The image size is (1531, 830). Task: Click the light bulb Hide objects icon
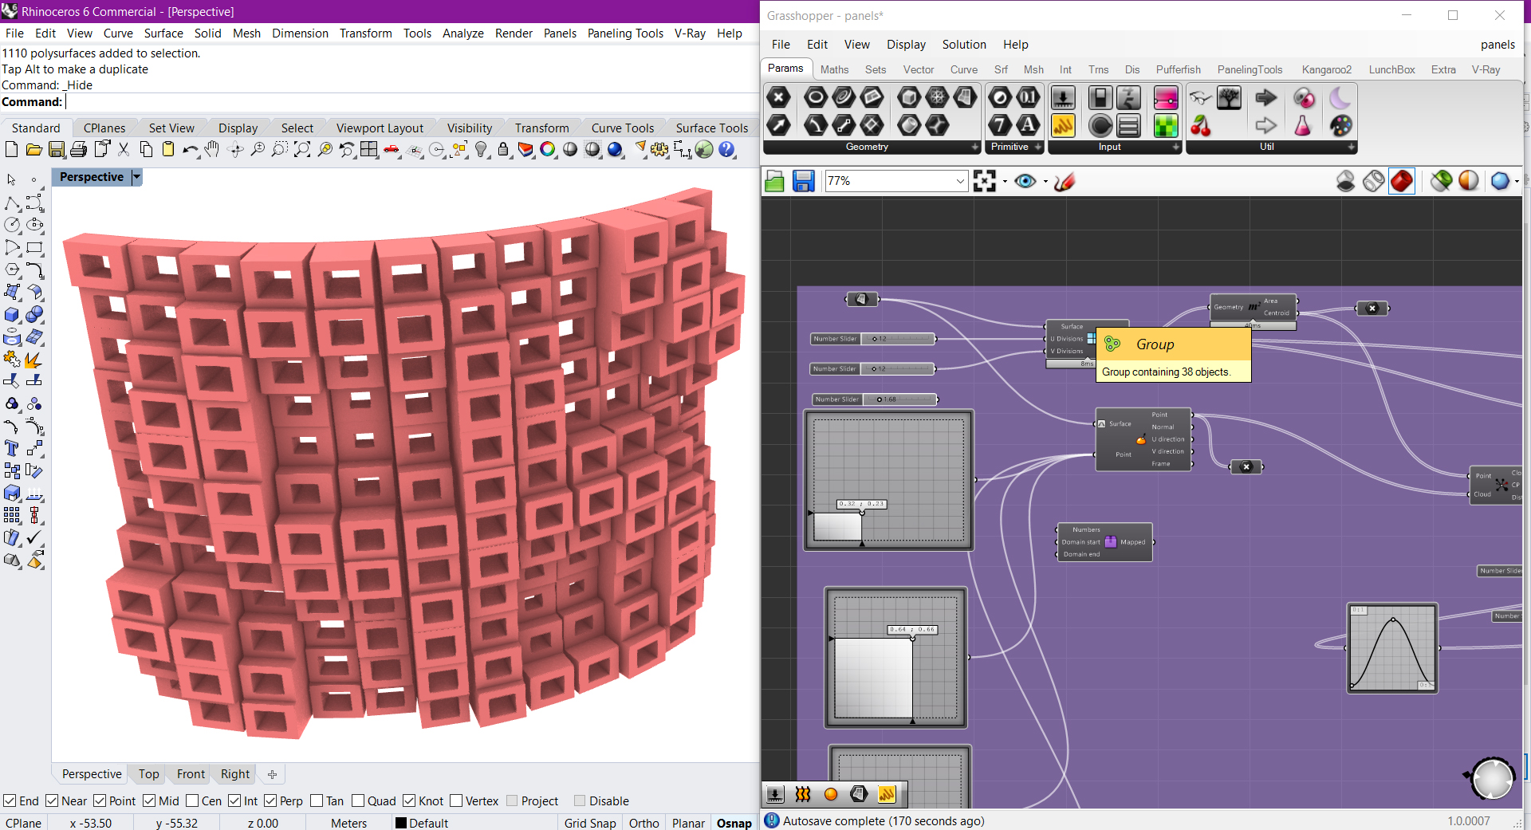point(481,150)
